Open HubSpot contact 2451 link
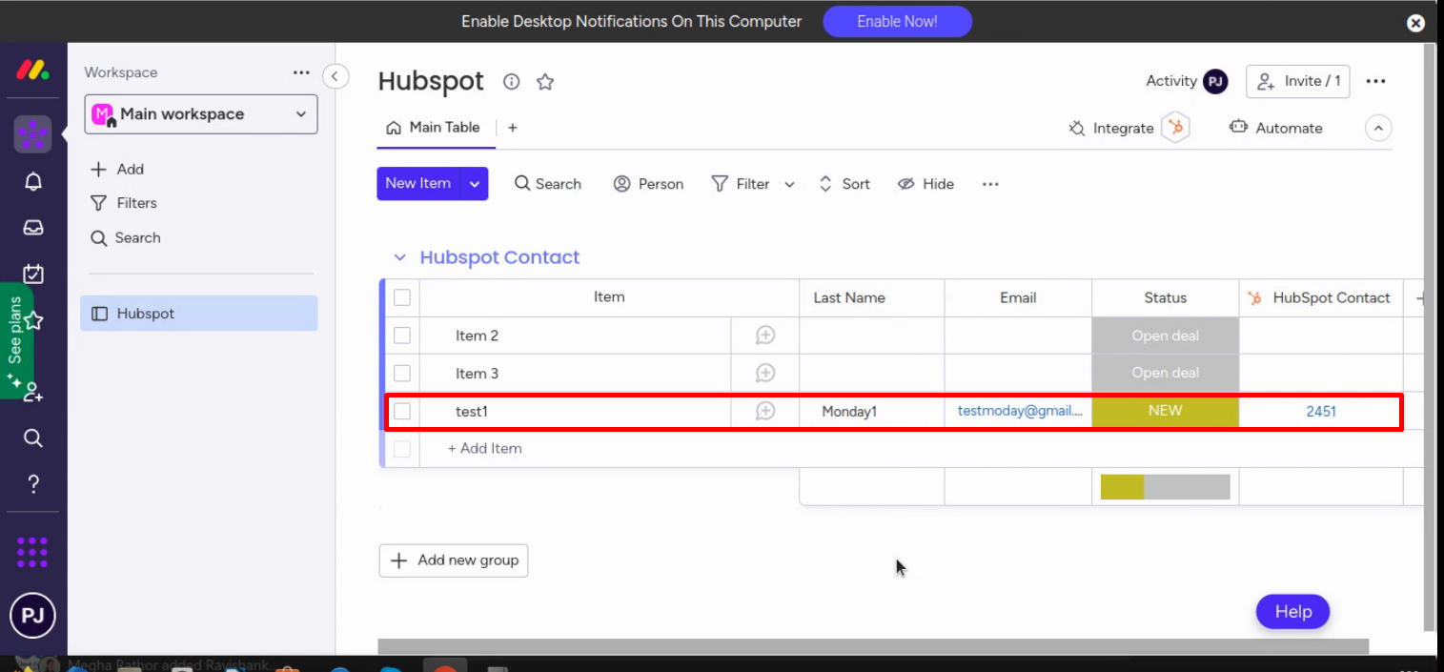 point(1321,412)
